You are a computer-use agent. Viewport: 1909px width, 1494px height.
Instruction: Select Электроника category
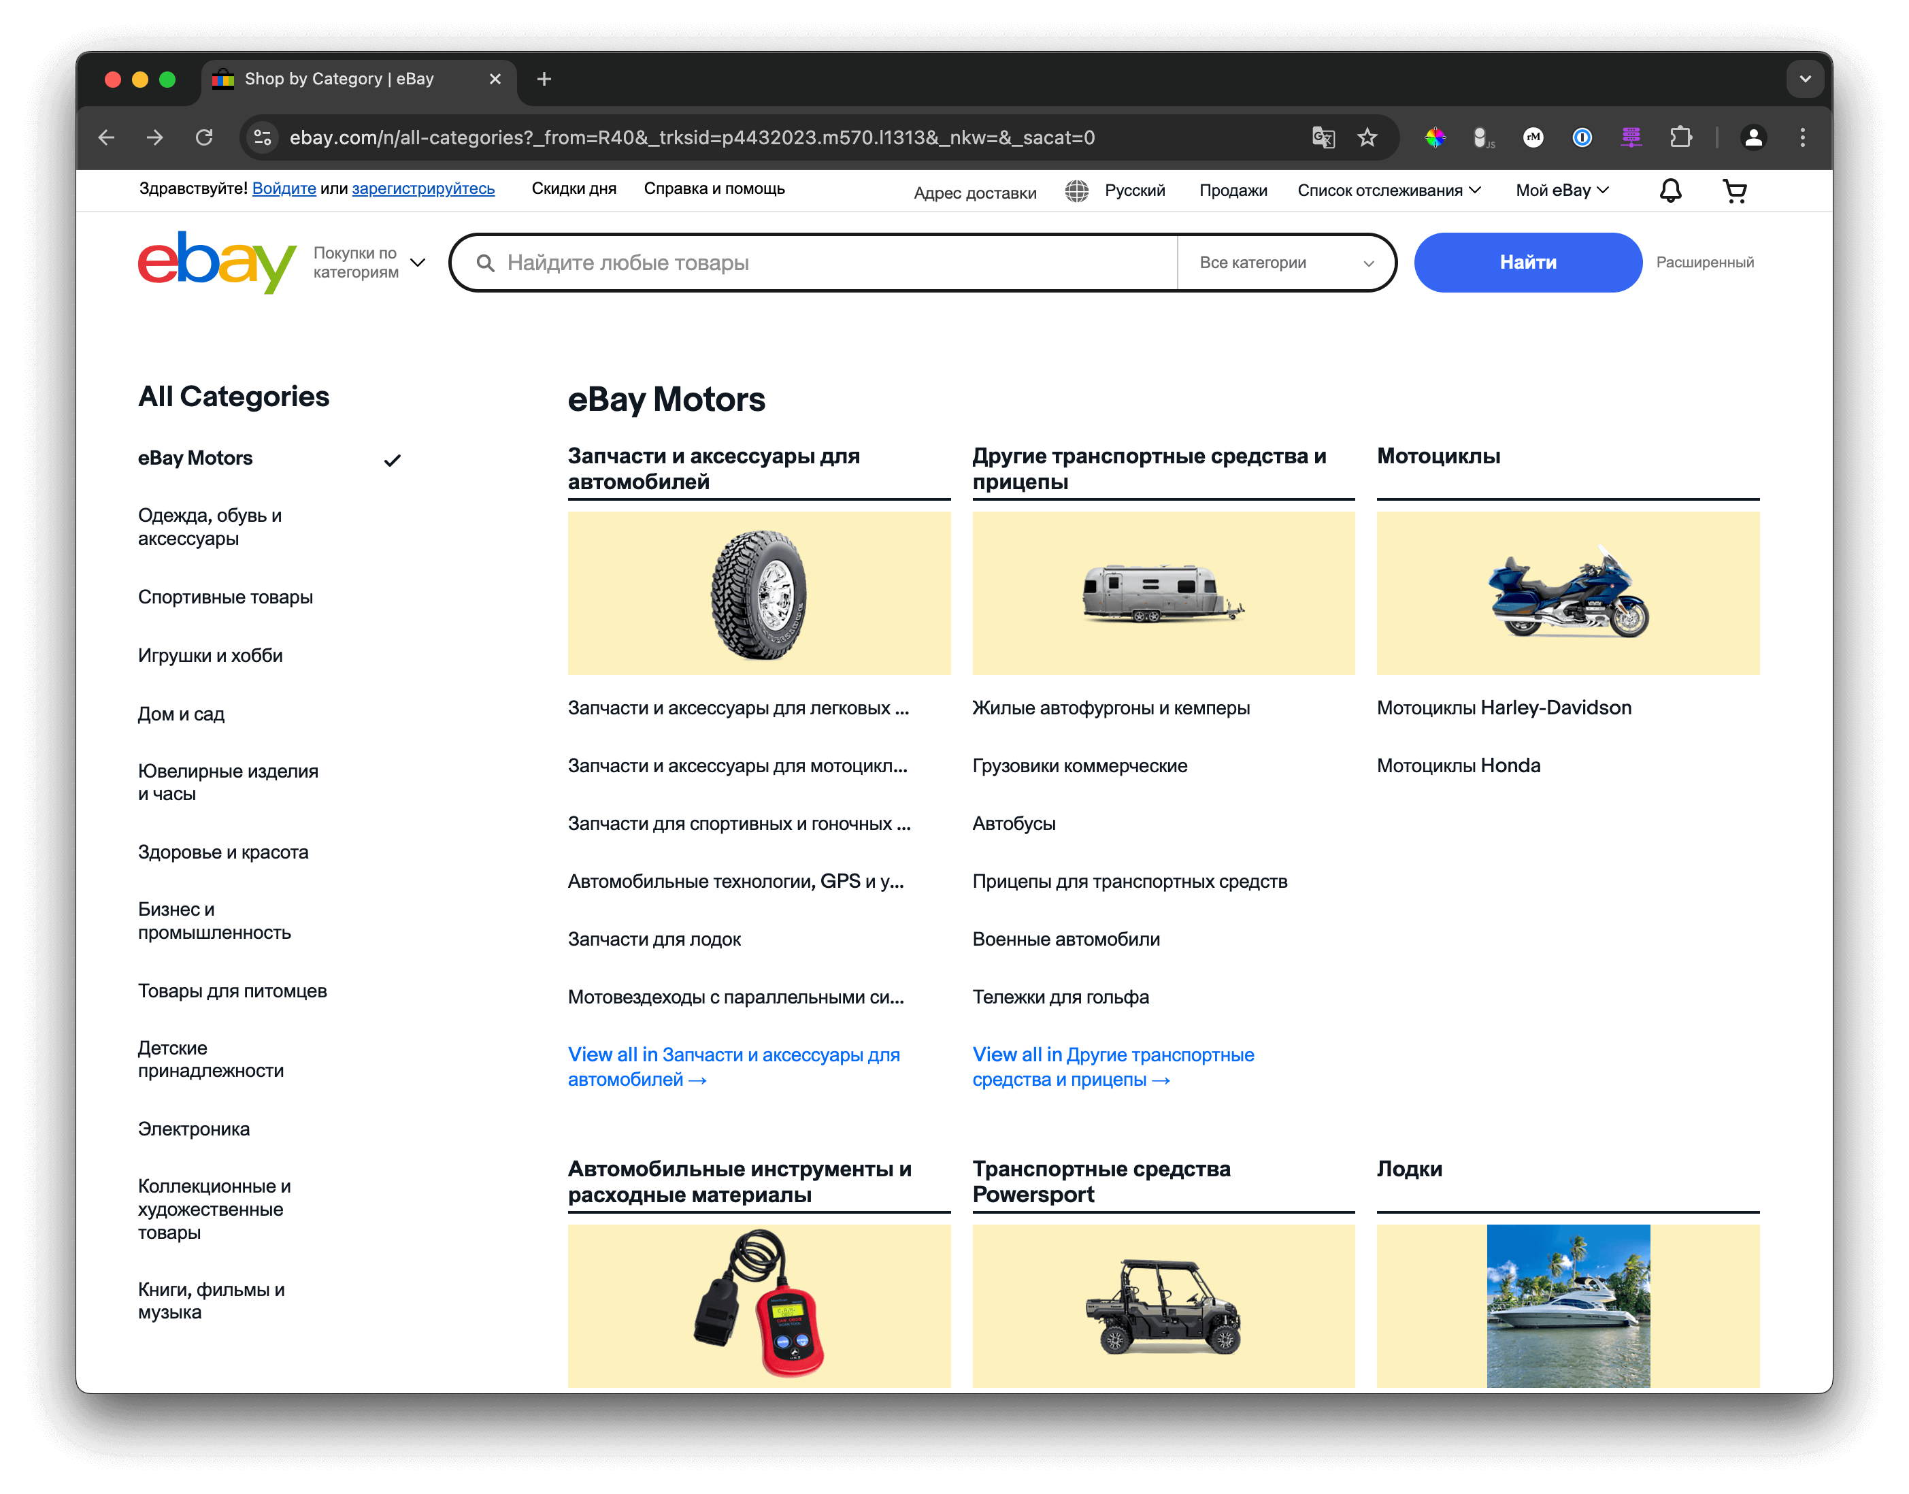click(193, 1129)
